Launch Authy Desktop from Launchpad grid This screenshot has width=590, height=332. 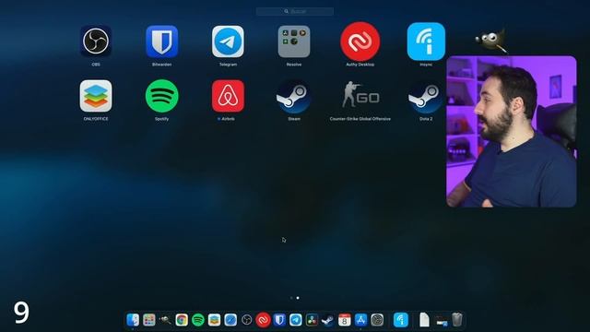360,41
